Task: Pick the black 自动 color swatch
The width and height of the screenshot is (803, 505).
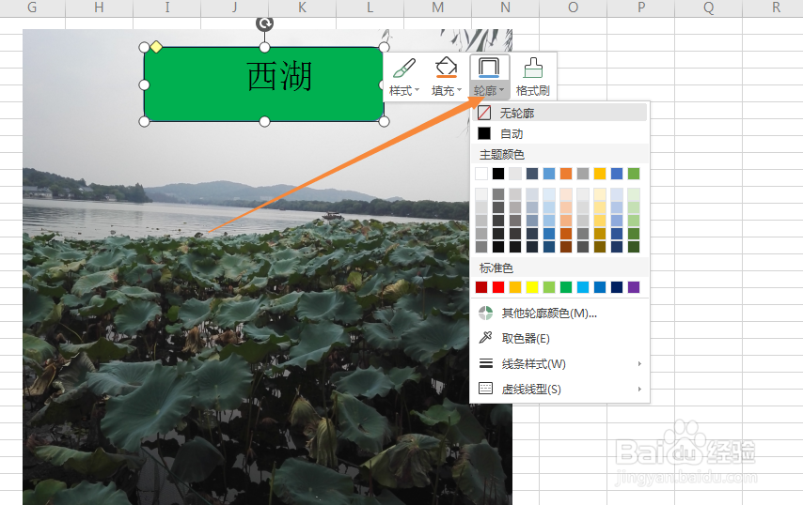Action: pos(484,133)
